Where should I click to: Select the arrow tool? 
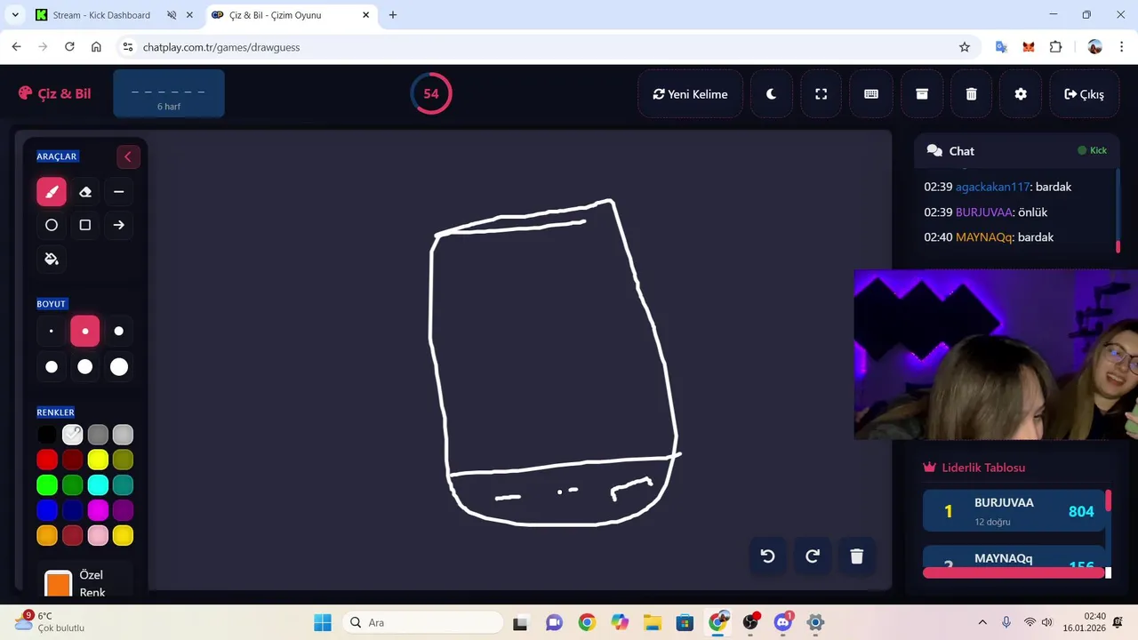[x=119, y=226]
